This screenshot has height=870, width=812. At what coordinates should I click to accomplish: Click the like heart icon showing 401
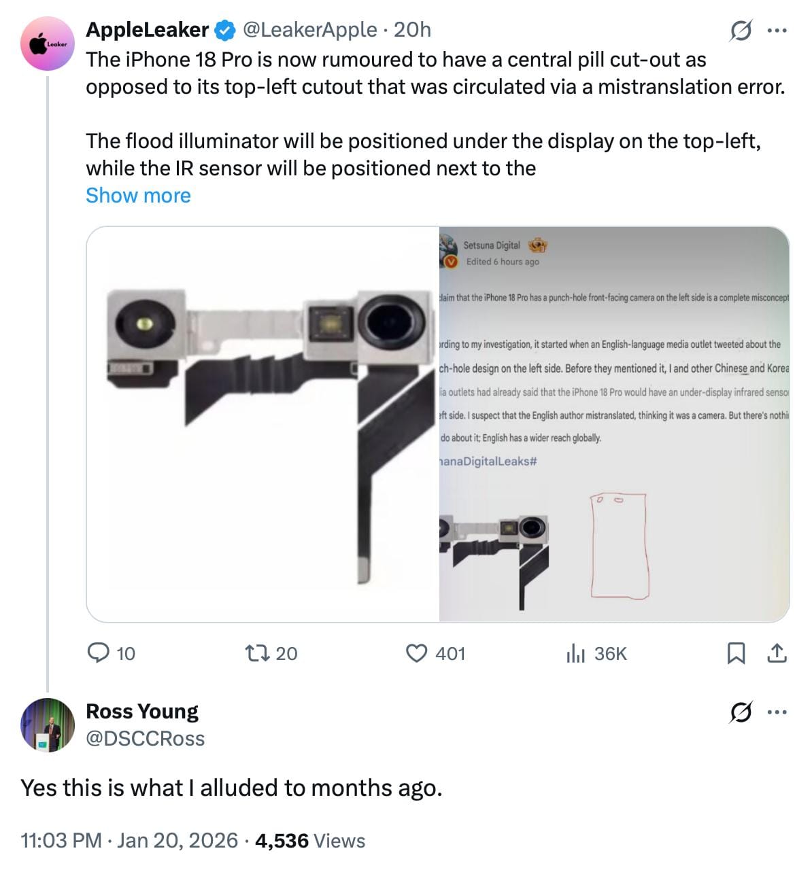pyautogui.click(x=418, y=654)
